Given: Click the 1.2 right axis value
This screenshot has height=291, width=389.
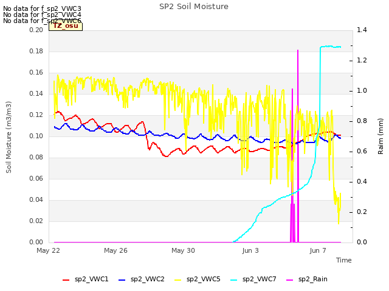Looking at the screenshot, I should point(362,61).
